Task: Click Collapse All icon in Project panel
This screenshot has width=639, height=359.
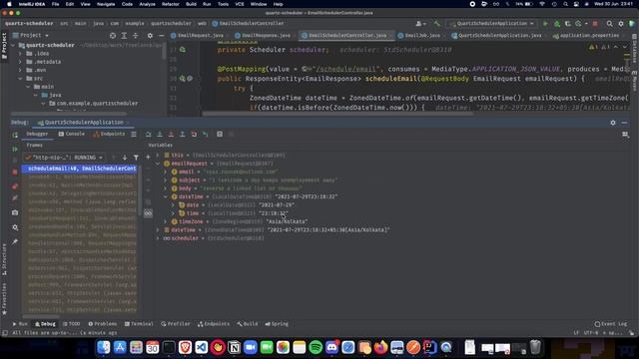Action: pos(136,36)
